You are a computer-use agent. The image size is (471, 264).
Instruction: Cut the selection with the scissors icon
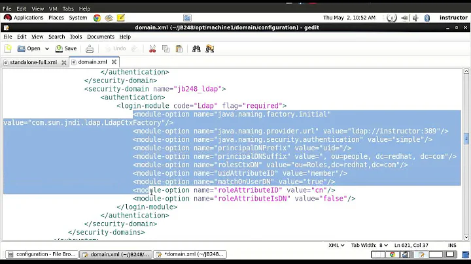[152, 48]
